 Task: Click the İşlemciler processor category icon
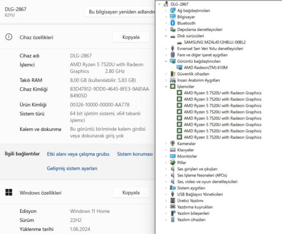(172, 87)
